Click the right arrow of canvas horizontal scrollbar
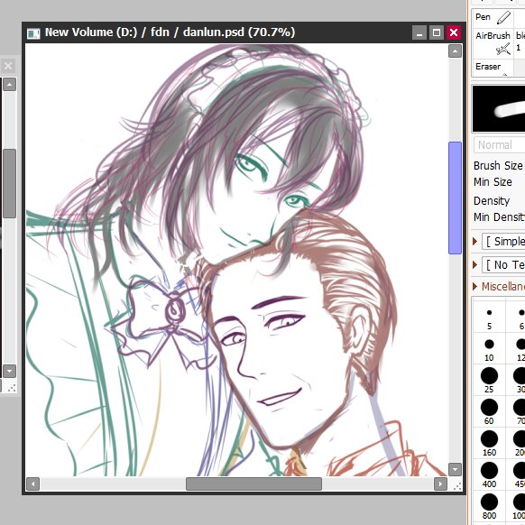Screen dimensions: 525x525 pyautogui.click(x=440, y=484)
